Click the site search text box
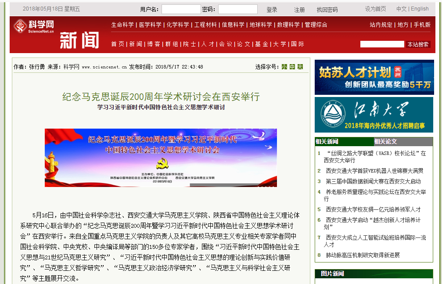Image resolution: width=442 pixels, height=284 pixels. pyautogui.click(x=382, y=44)
